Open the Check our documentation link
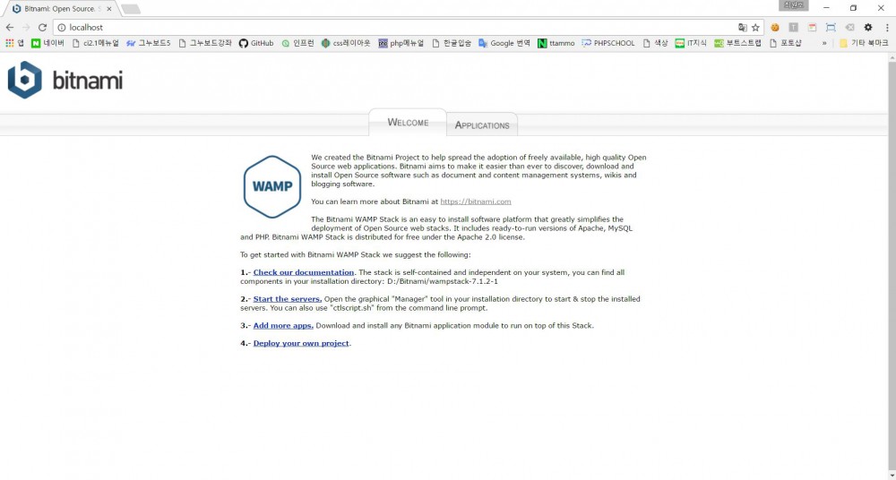Image resolution: width=896 pixels, height=480 pixels. coord(304,272)
